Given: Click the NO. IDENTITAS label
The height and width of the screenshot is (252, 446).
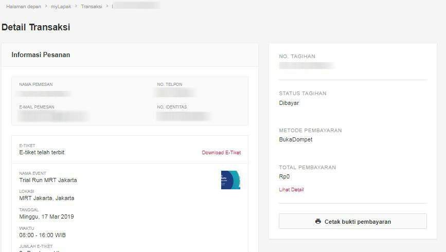Looking at the screenshot, I should click(x=172, y=107).
